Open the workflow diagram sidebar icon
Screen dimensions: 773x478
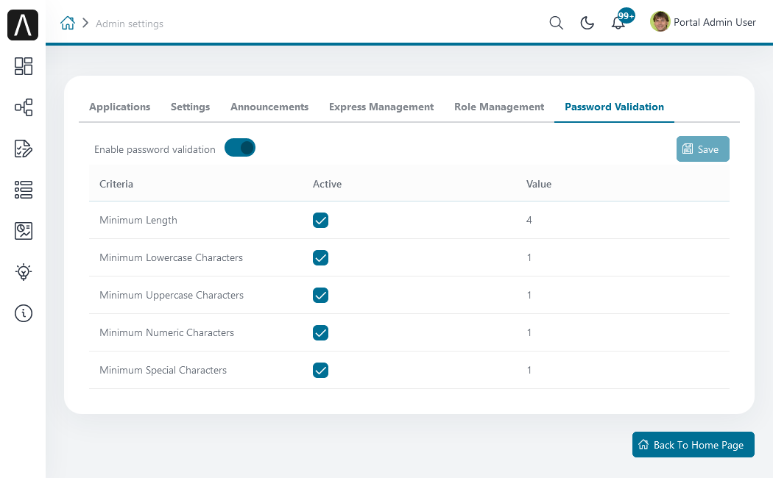[23, 107]
